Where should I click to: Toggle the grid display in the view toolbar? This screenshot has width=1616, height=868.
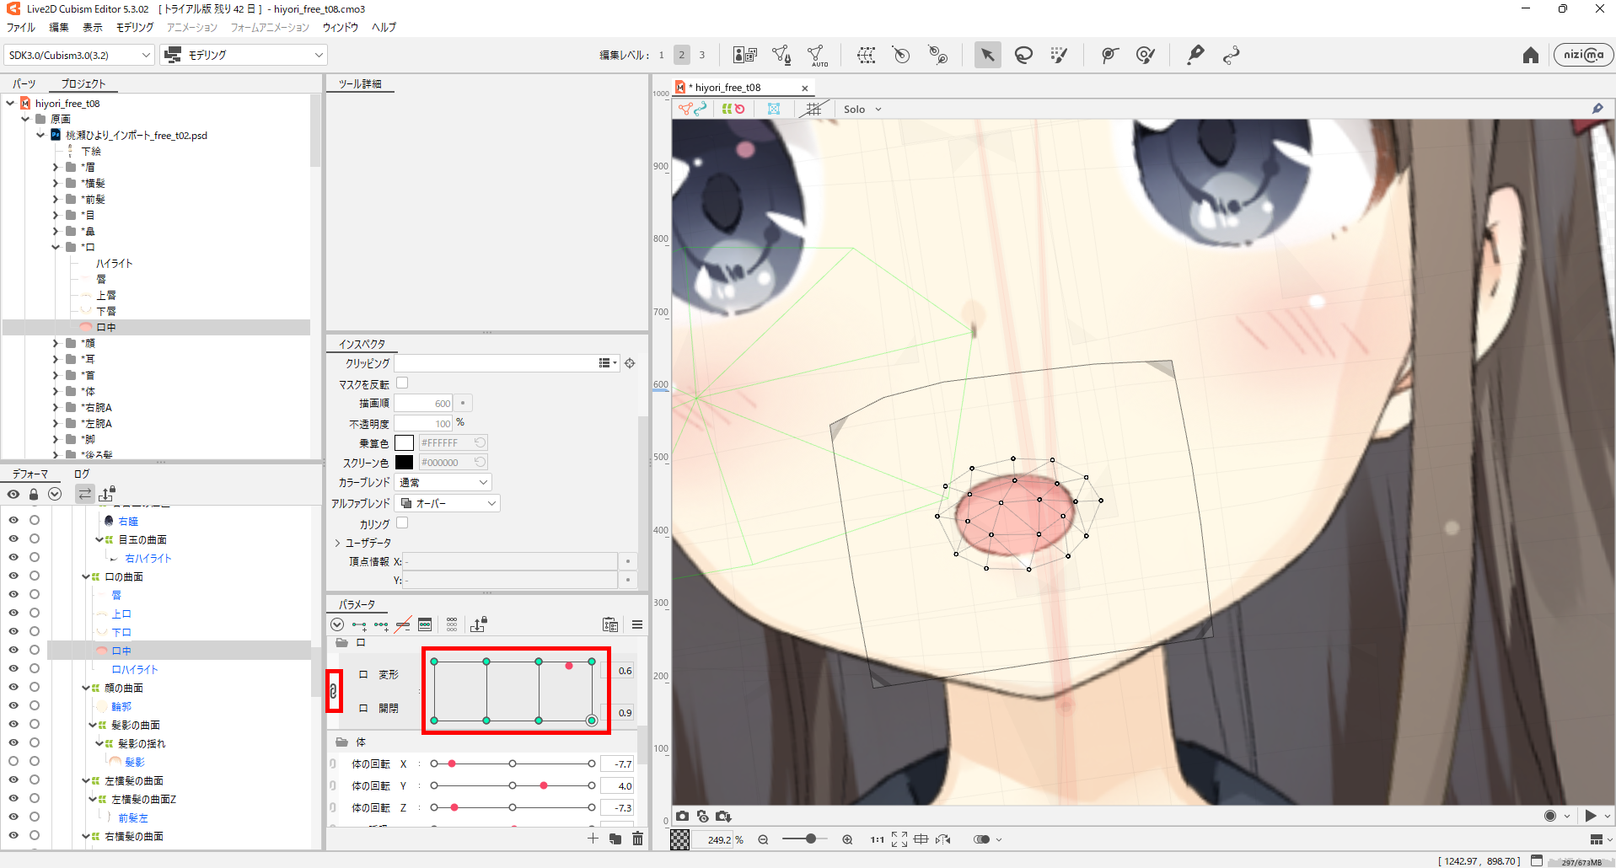pos(813,110)
